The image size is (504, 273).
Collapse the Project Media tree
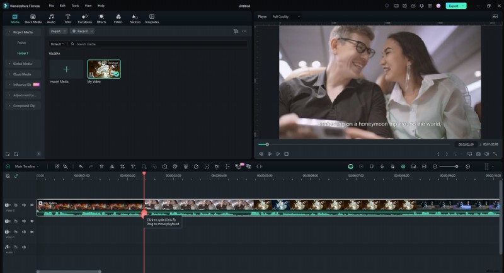point(9,32)
